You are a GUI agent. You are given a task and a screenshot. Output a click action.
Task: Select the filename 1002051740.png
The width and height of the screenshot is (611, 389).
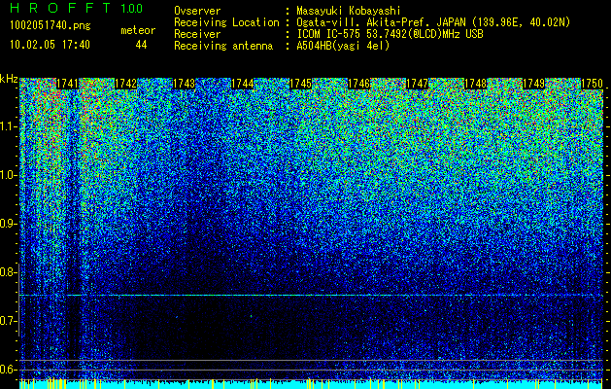pos(50,26)
